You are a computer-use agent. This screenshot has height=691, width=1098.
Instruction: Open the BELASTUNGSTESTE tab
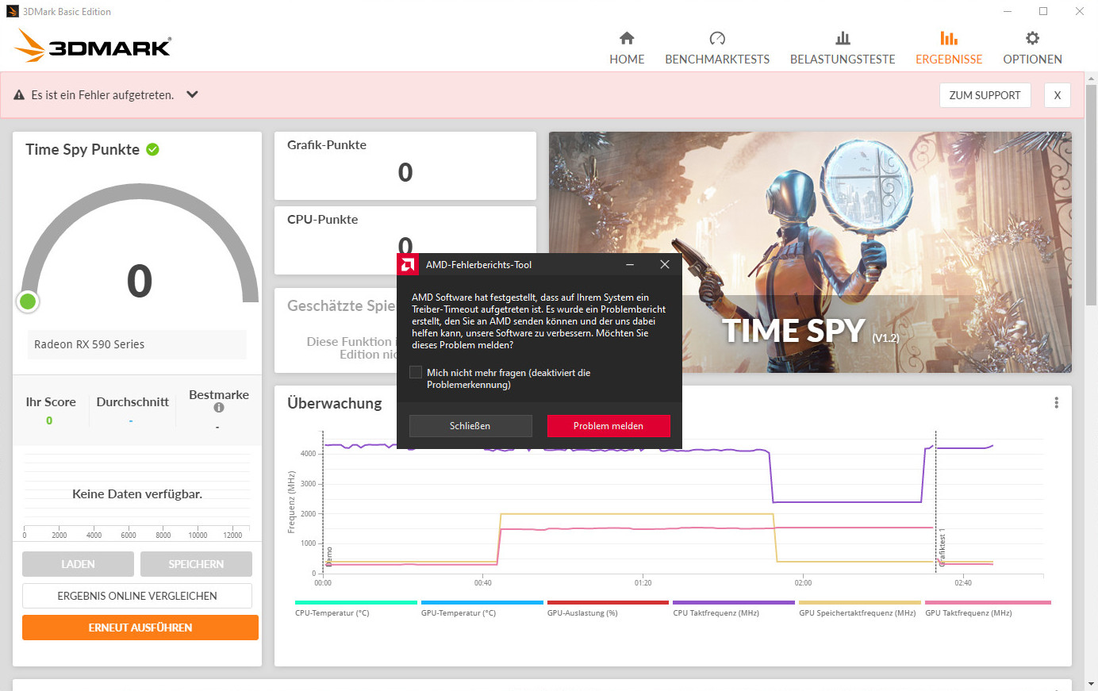point(843,48)
